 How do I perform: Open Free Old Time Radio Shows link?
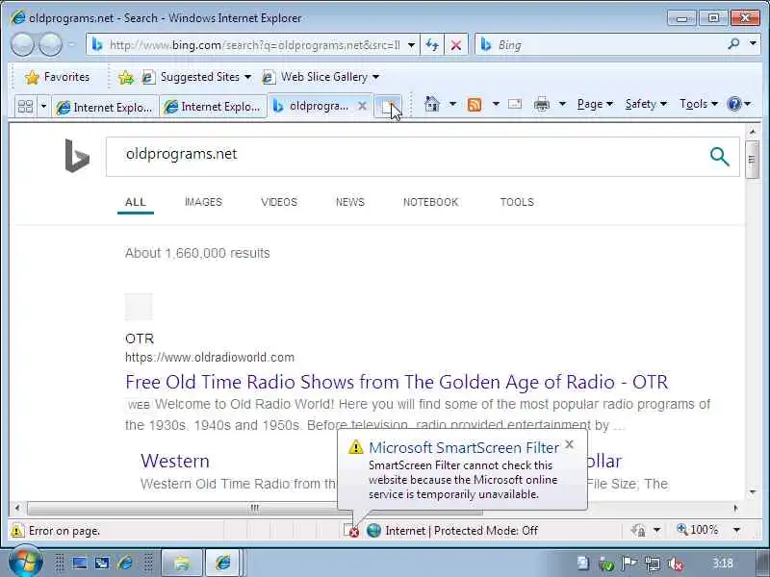(397, 382)
